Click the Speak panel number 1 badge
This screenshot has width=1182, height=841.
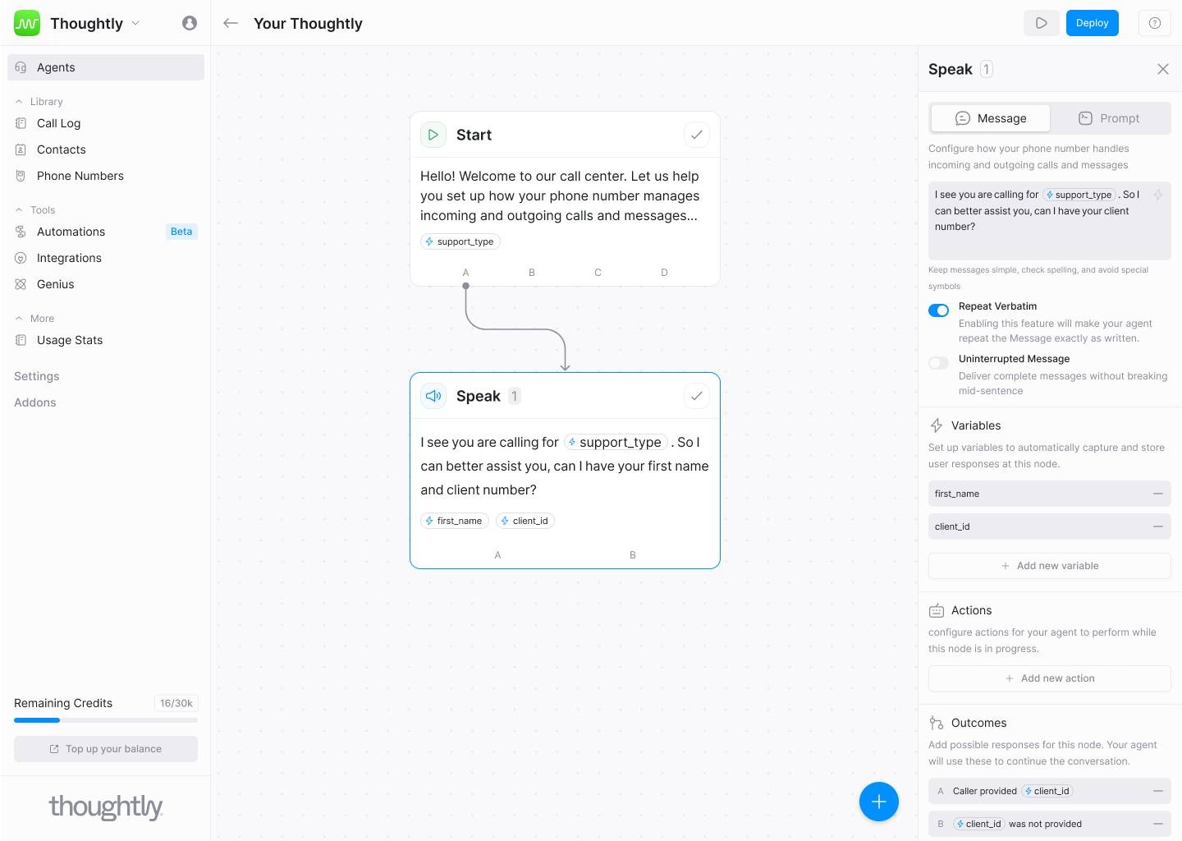(987, 69)
